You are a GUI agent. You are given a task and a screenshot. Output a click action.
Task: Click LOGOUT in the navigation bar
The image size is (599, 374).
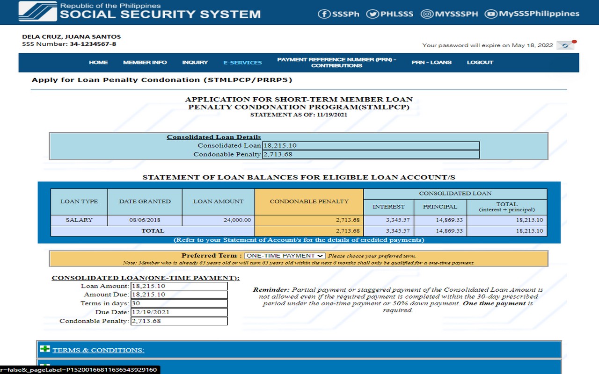tap(480, 62)
